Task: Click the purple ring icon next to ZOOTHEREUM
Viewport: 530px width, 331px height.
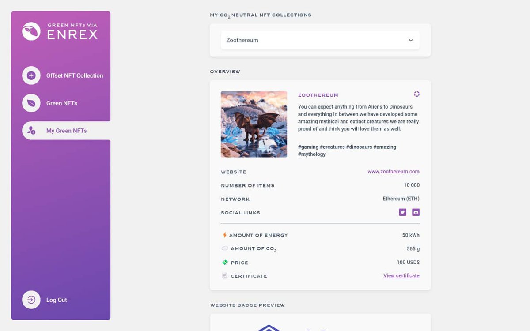Action: (416, 94)
